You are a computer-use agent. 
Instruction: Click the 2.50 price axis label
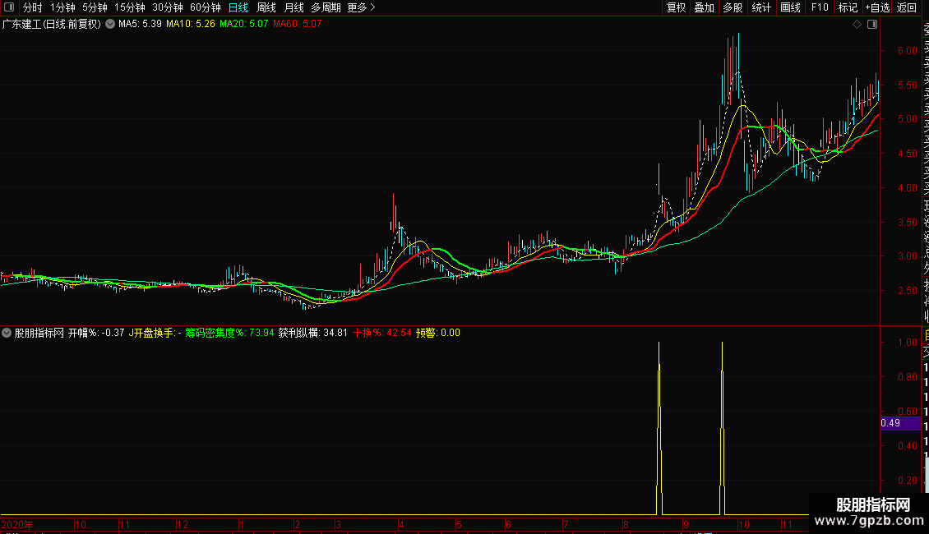coord(907,291)
